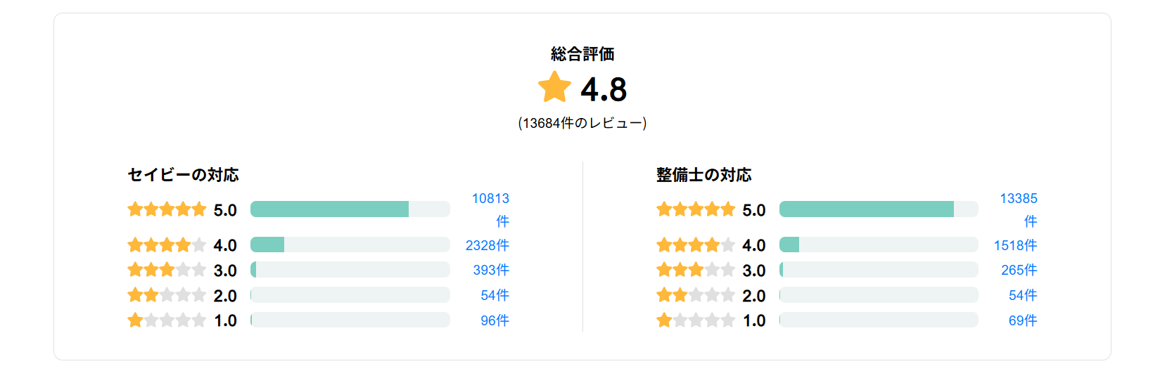Image resolution: width=1160 pixels, height=371 pixels.
Task: Click the 10813件 five-star link under セイビーの対応
Action: coord(490,199)
